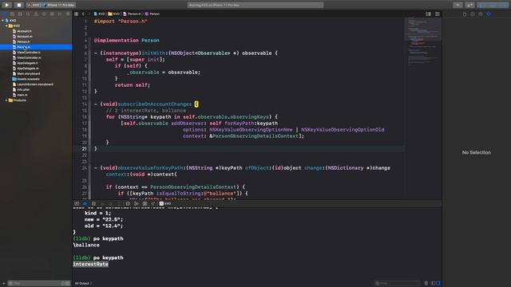511x287 pixels.
Task: Show the selected blue inspector tab
Action: pos(489,14)
